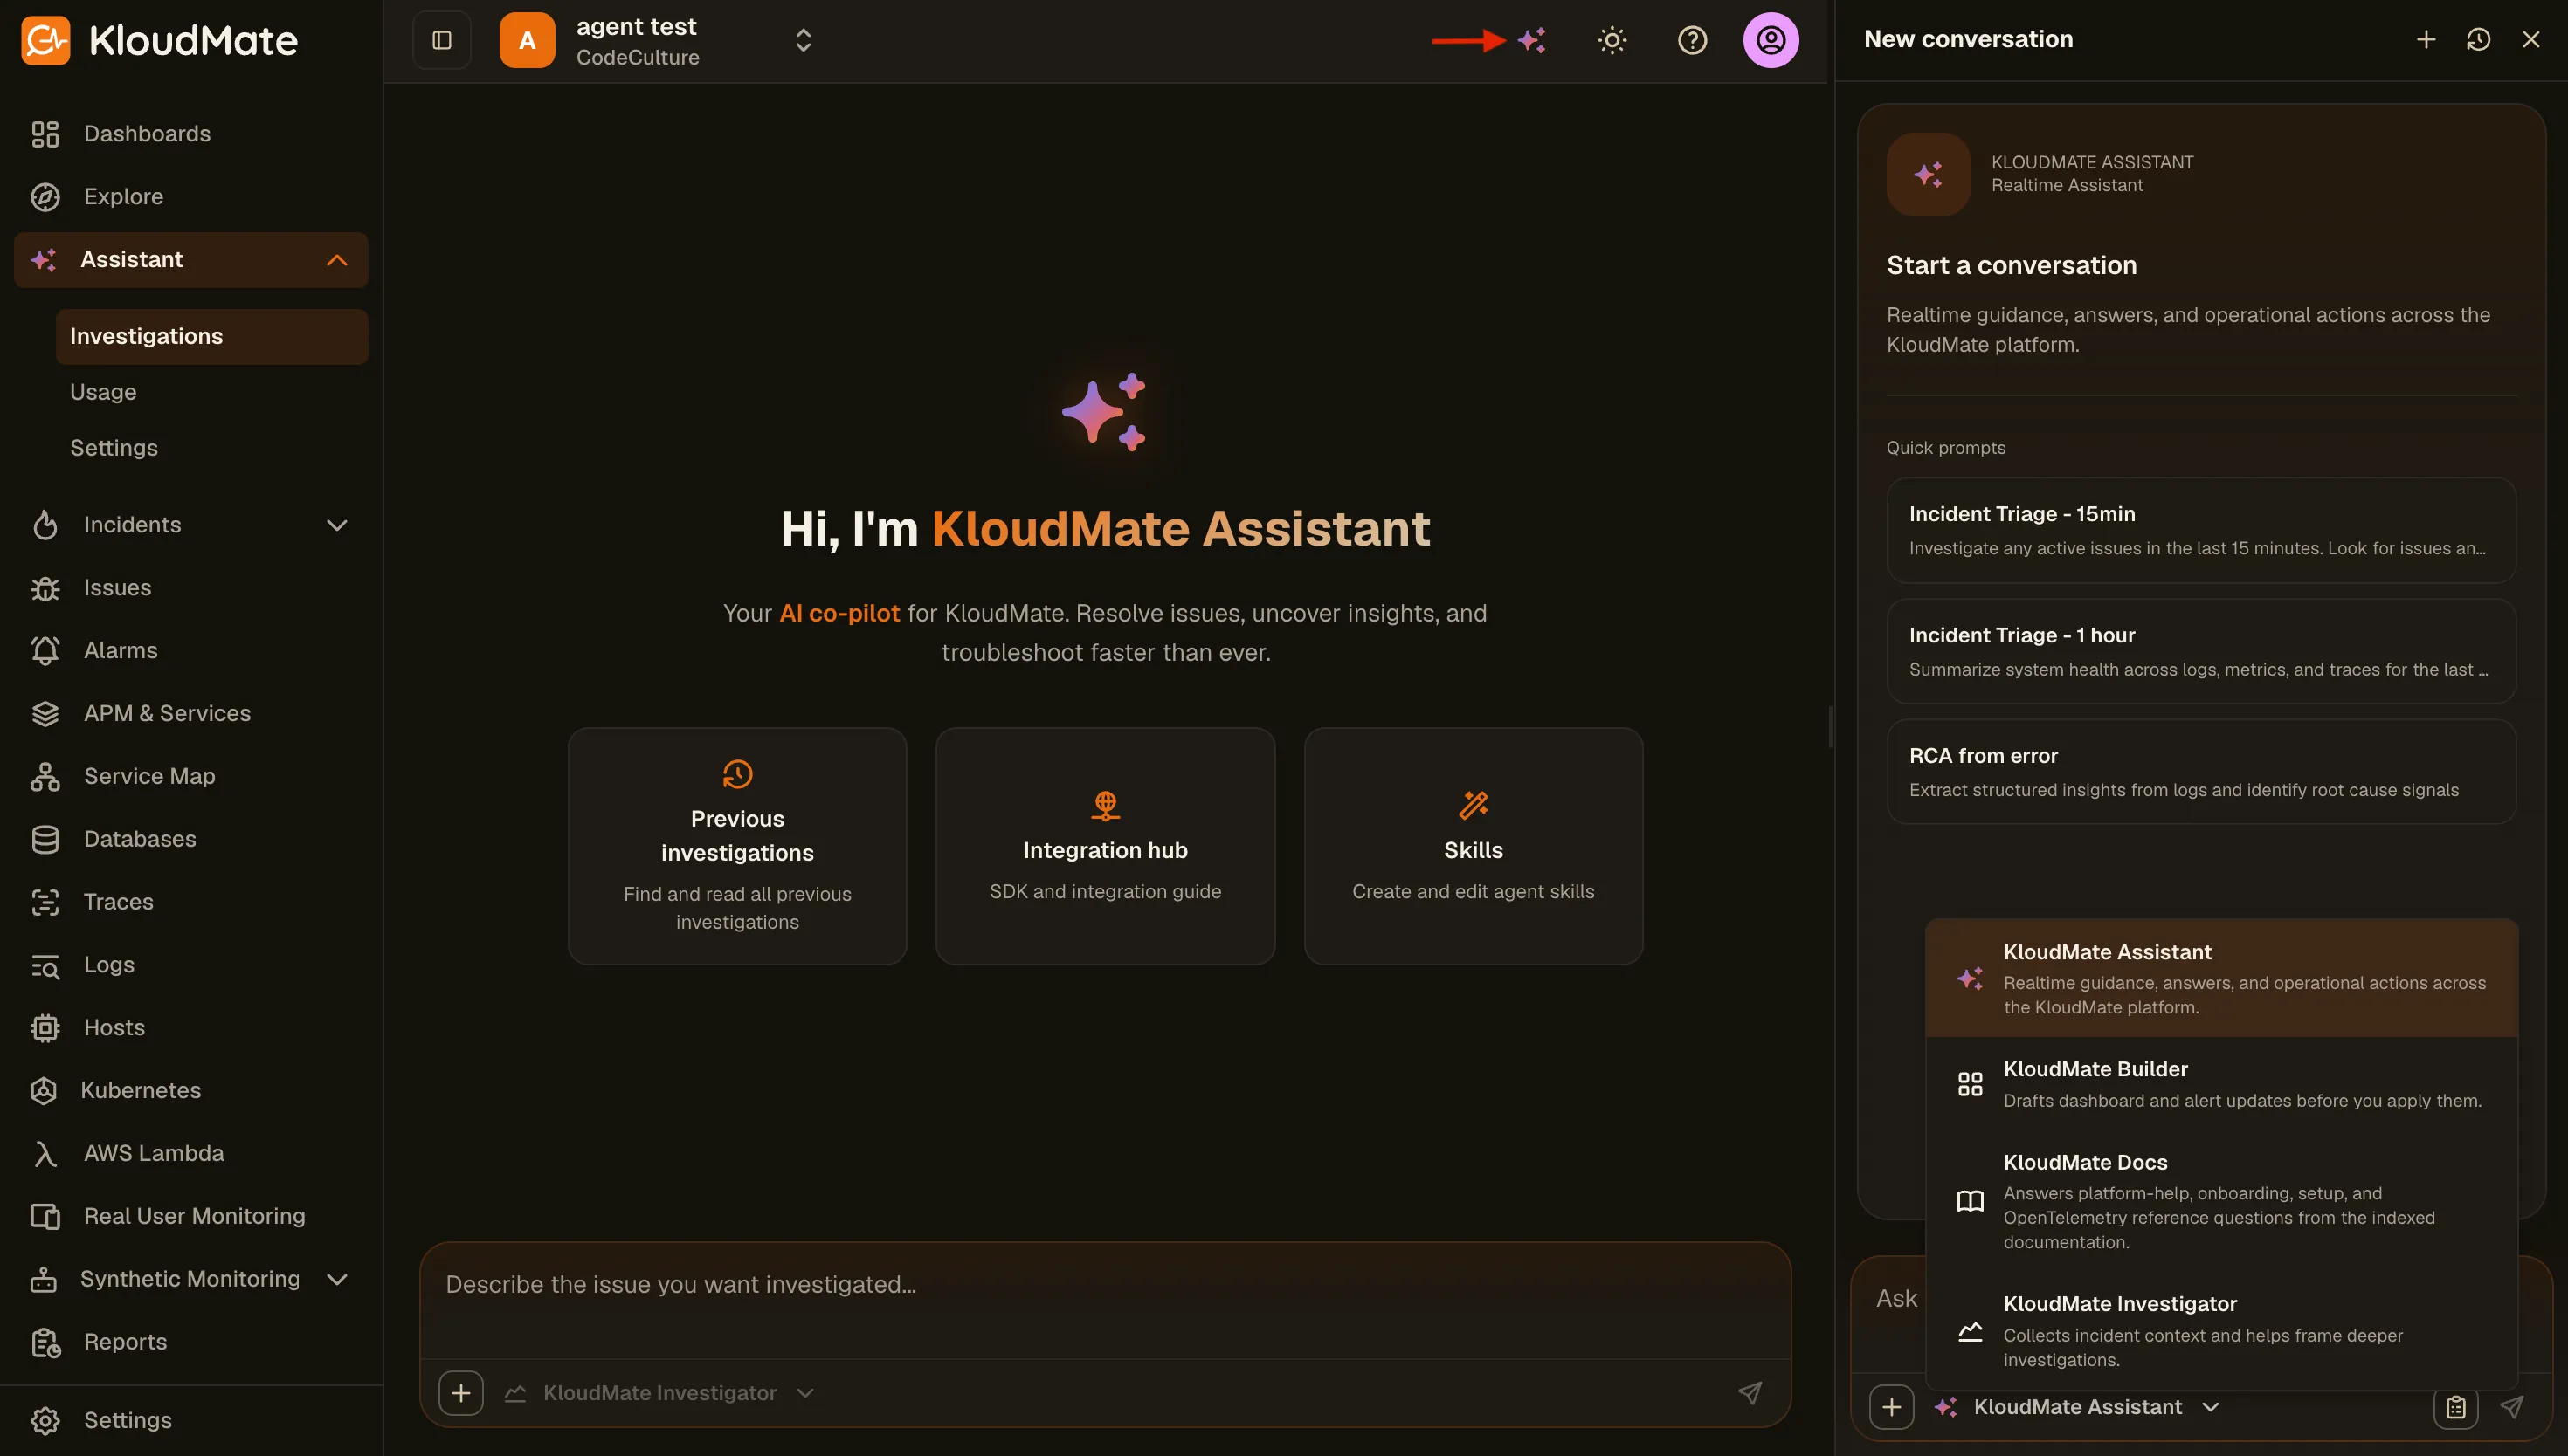Click the plus button in chat panel footer
Screen dimensions: 2568x1456
[x=1892, y=1407]
